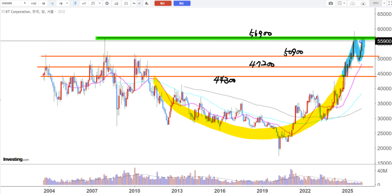This screenshot has height=194, width=392.
Task: Click the red buy button
Action: click(162, 3)
